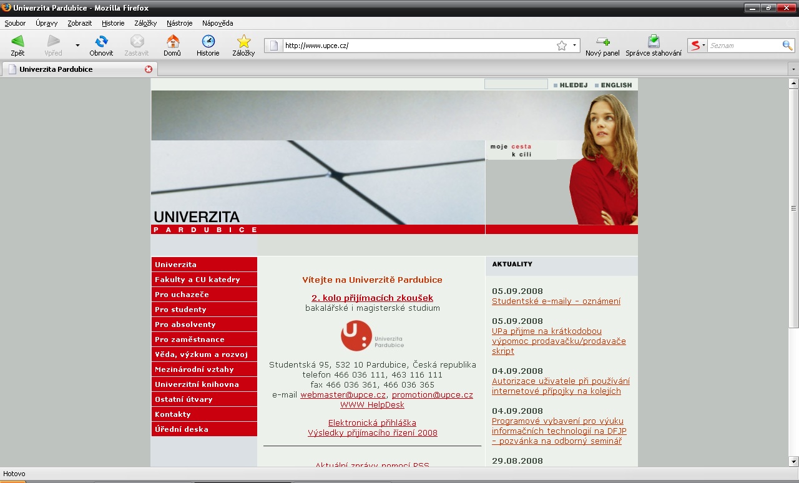Click the HLEDEJ search button

(571, 85)
